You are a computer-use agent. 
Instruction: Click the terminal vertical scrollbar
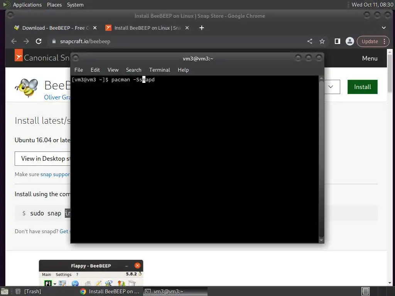pos(321,159)
